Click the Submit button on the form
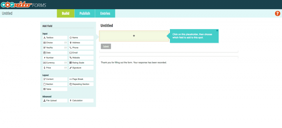Image resolution: width=282 pixels, height=128 pixels. point(106,46)
